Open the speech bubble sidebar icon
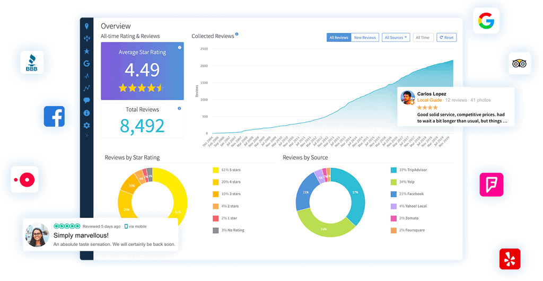543x281 pixels. pos(86,100)
